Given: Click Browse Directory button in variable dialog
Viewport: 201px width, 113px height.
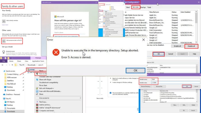Looking at the screenshot, I should pyautogui.click(x=146, y=87).
